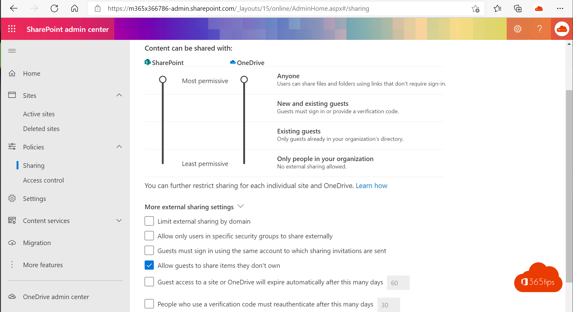Select Sharing under Policies
Screen dimensions: 573x312
34,166
